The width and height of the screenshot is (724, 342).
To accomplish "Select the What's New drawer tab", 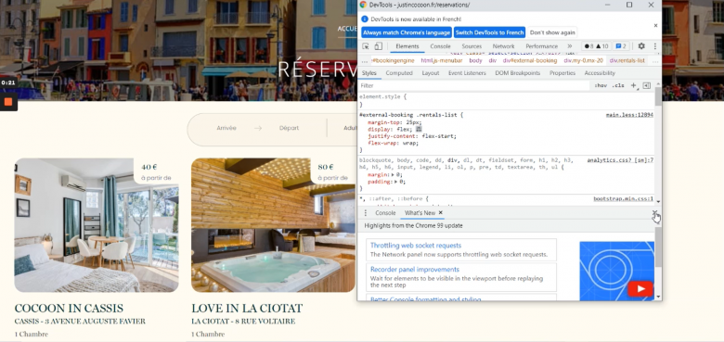I will pyautogui.click(x=420, y=213).
